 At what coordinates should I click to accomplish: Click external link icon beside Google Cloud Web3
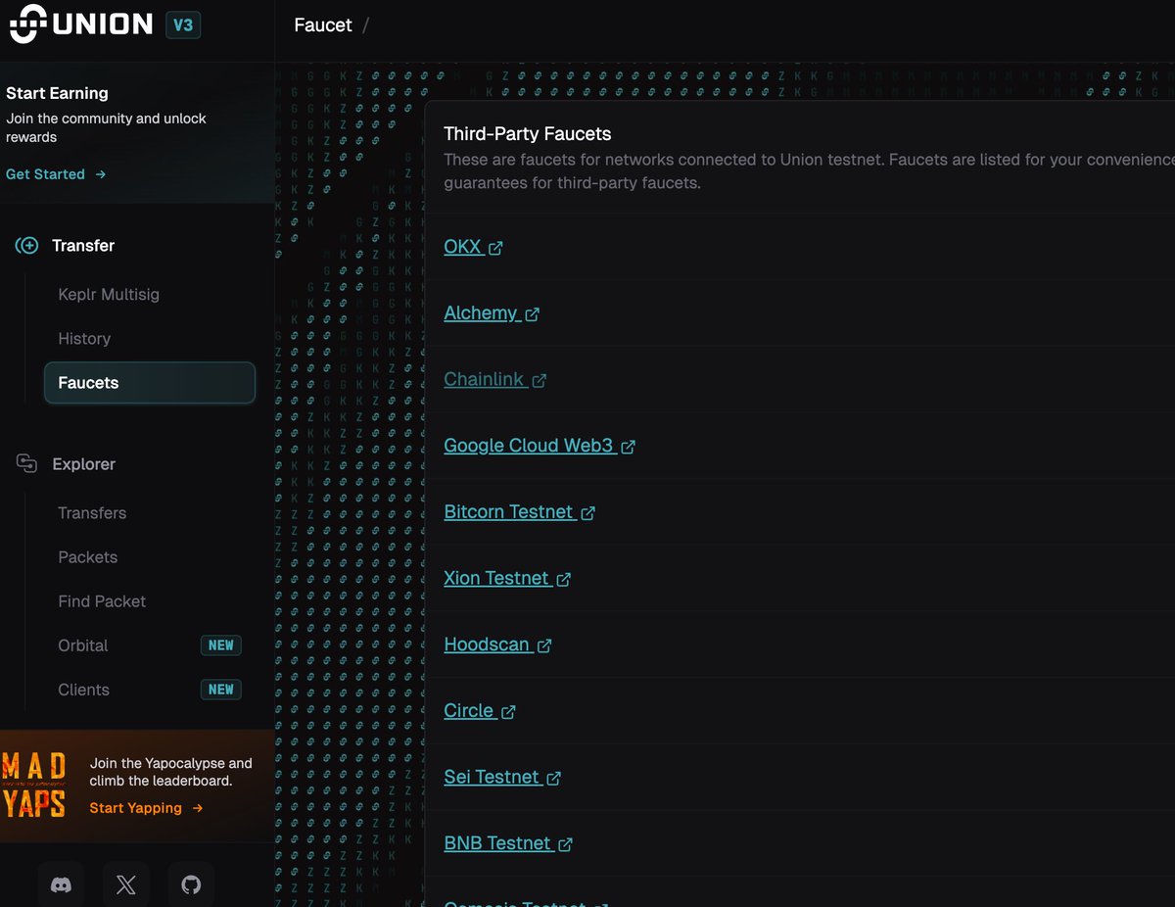coord(628,447)
